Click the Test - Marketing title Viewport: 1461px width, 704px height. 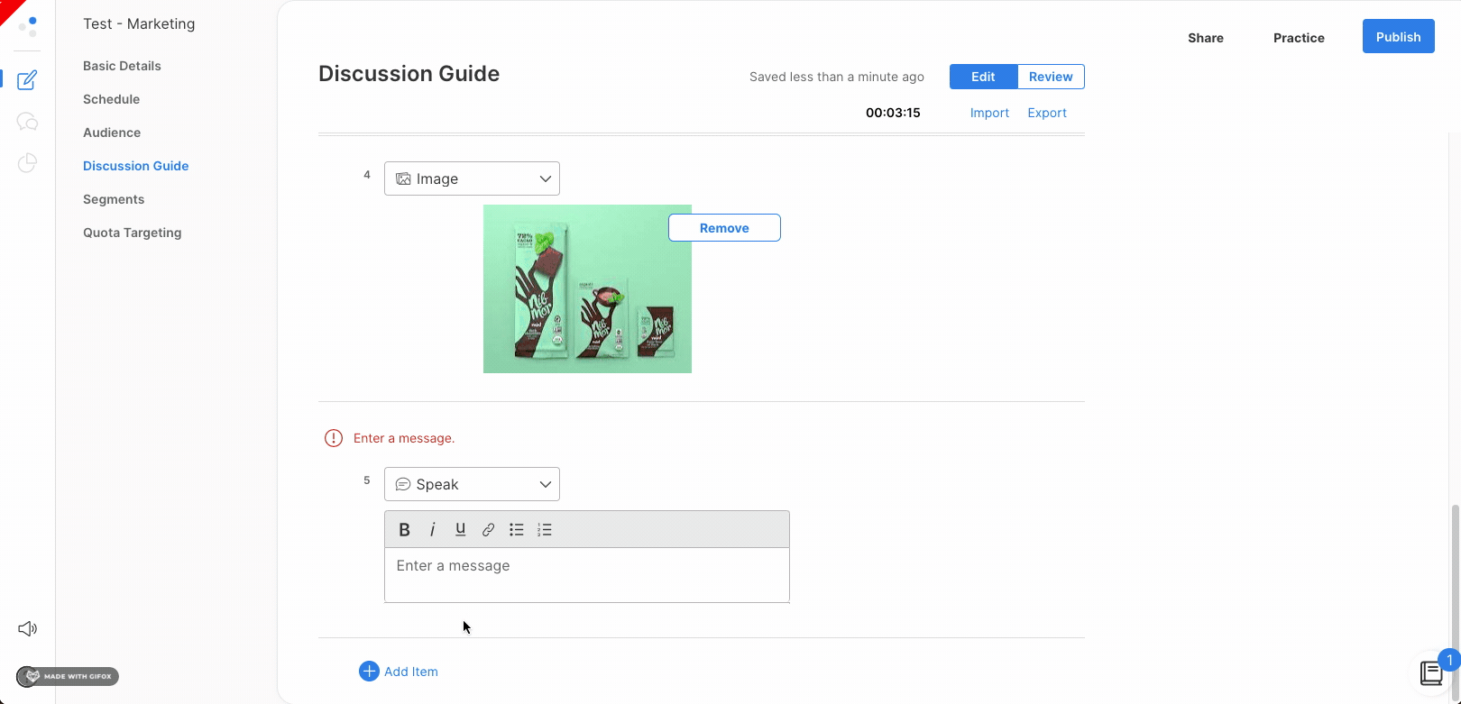pyautogui.click(x=139, y=24)
